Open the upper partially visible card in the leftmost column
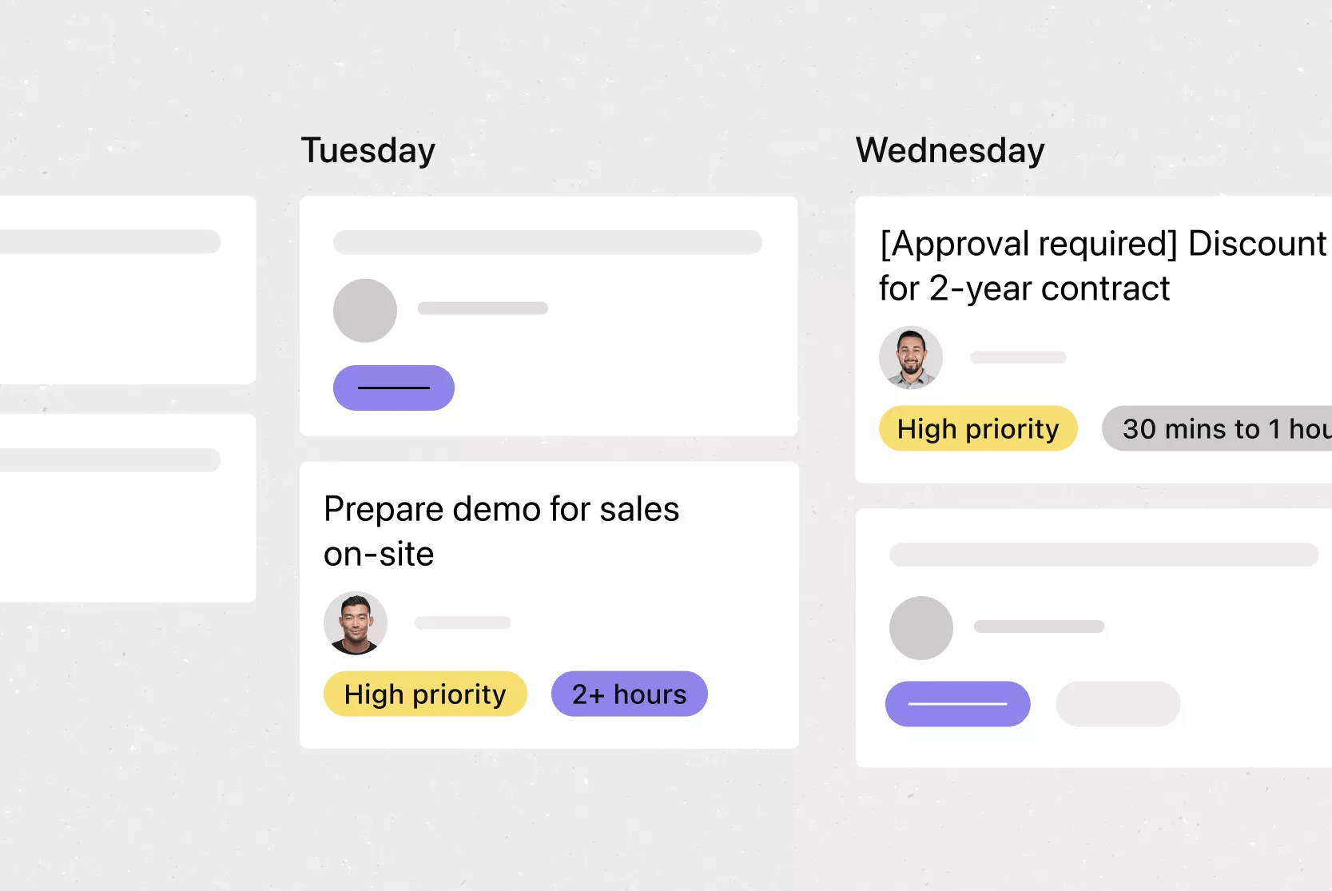 [128, 290]
